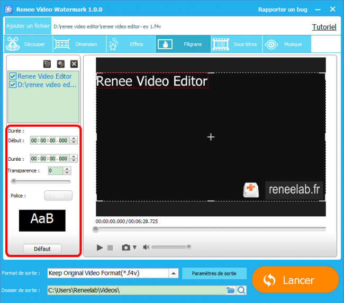Click the Défaut button
This screenshot has width=344, height=303.
tap(42, 249)
